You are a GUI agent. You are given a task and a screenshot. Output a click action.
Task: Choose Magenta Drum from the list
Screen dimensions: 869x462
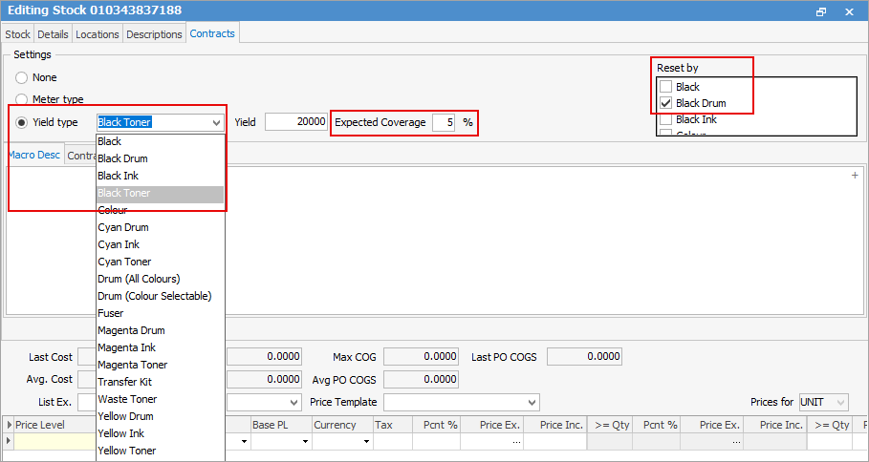(161, 330)
